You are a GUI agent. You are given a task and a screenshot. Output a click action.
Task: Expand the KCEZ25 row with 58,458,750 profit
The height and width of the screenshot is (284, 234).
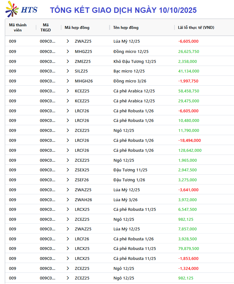(68, 91)
